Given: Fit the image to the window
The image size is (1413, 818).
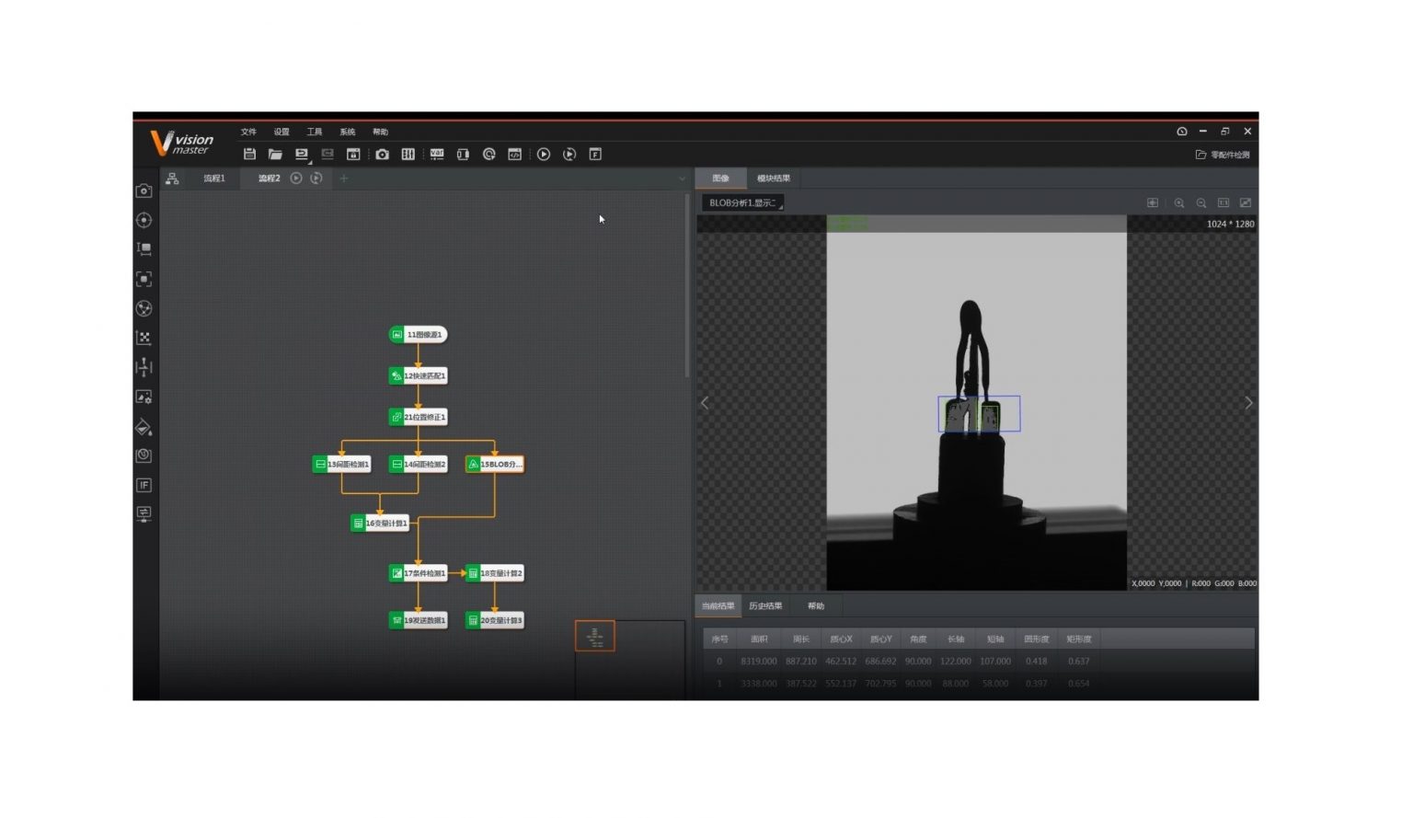Looking at the screenshot, I should 1246,202.
